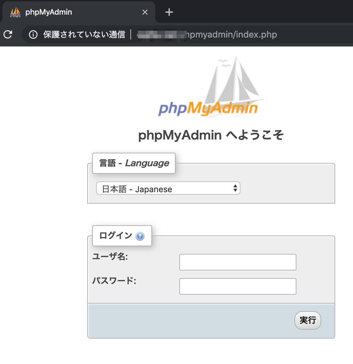Focus the ユーザ名 input field
353x364 pixels.
[x=238, y=262]
